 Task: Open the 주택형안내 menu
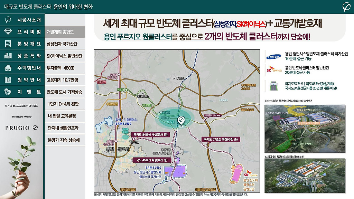22,68
